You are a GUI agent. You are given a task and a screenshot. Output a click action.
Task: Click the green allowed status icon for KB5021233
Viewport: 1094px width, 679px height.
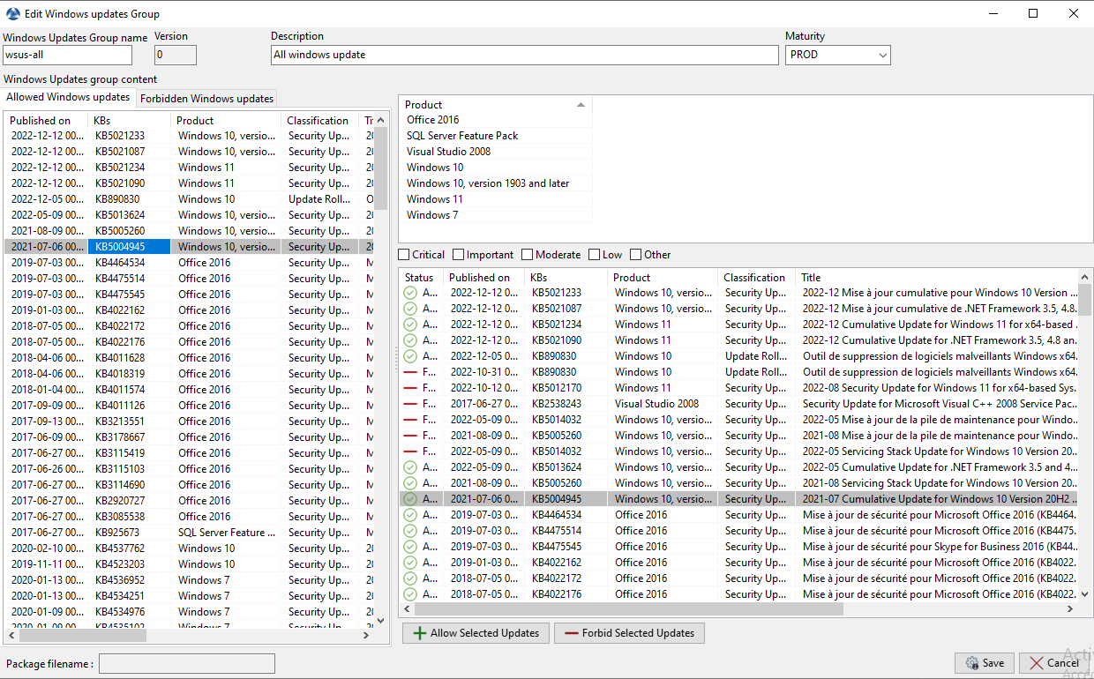pyautogui.click(x=410, y=293)
